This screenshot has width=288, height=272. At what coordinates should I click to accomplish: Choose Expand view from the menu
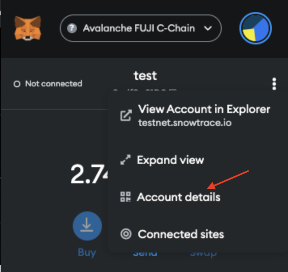pos(195,160)
